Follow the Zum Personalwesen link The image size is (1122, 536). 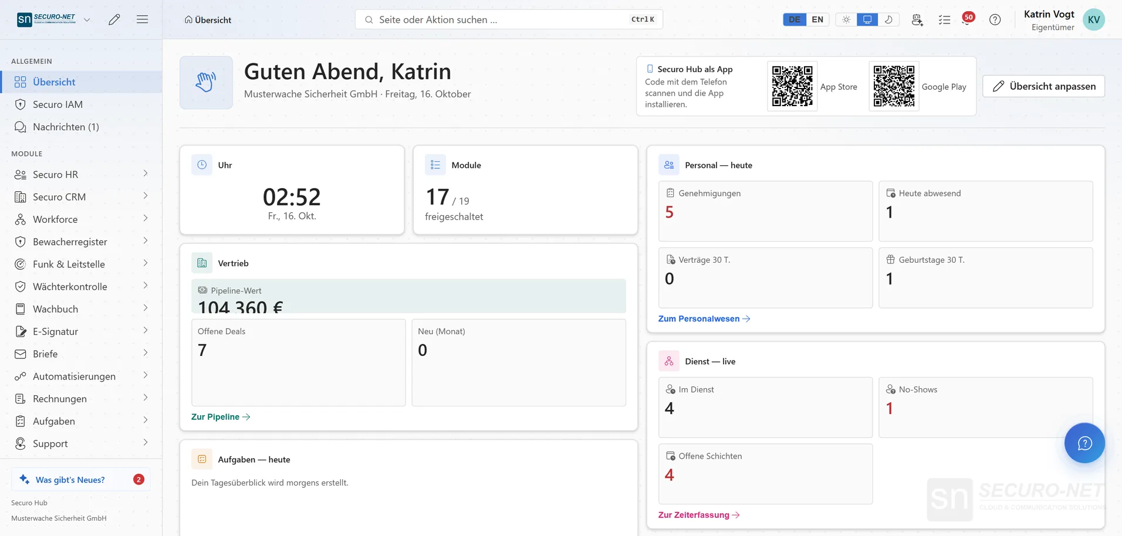coord(704,318)
